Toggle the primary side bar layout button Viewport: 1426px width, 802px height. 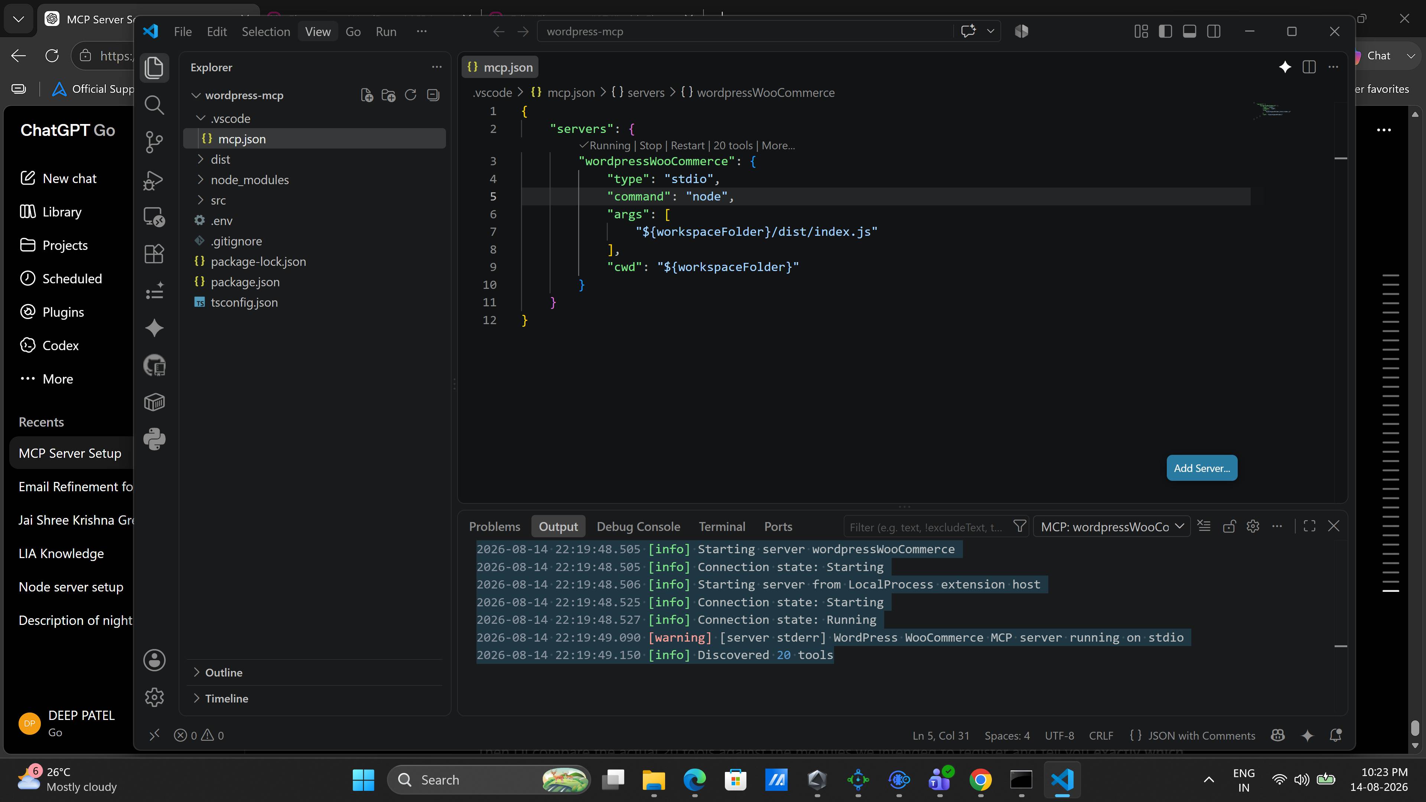click(1165, 32)
